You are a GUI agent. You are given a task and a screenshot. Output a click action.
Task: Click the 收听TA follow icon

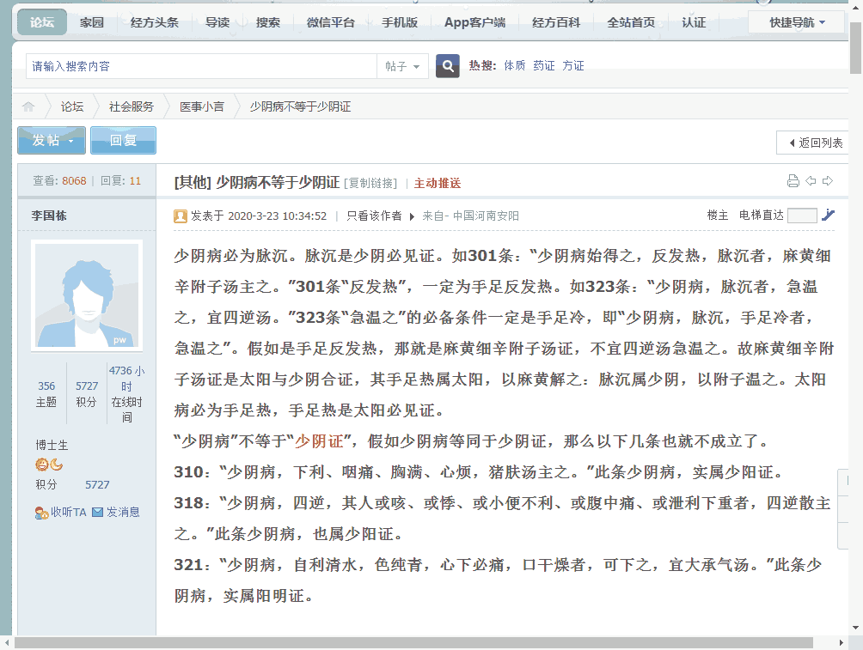tap(41, 513)
